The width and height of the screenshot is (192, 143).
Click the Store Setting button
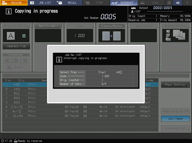[175, 128]
